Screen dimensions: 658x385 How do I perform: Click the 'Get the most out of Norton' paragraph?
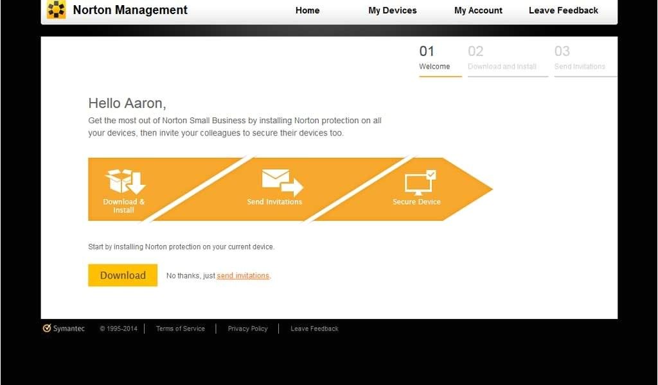pos(235,126)
